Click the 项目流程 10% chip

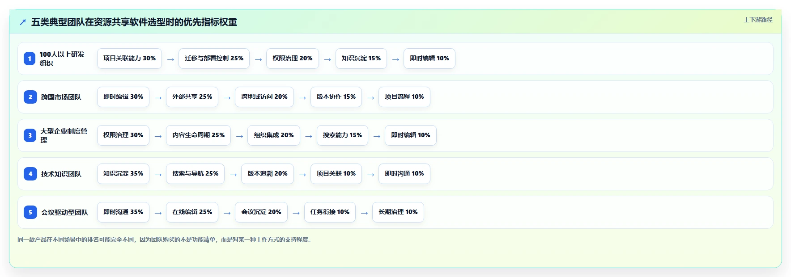tap(404, 97)
